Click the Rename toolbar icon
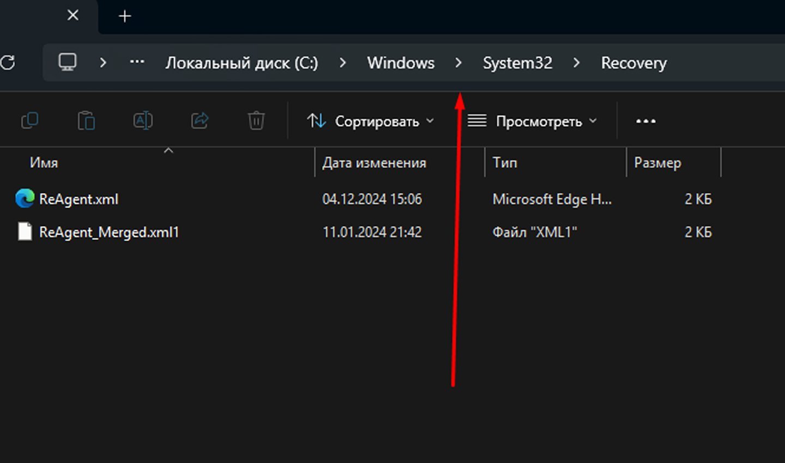The width and height of the screenshot is (785, 463). point(143,120)
